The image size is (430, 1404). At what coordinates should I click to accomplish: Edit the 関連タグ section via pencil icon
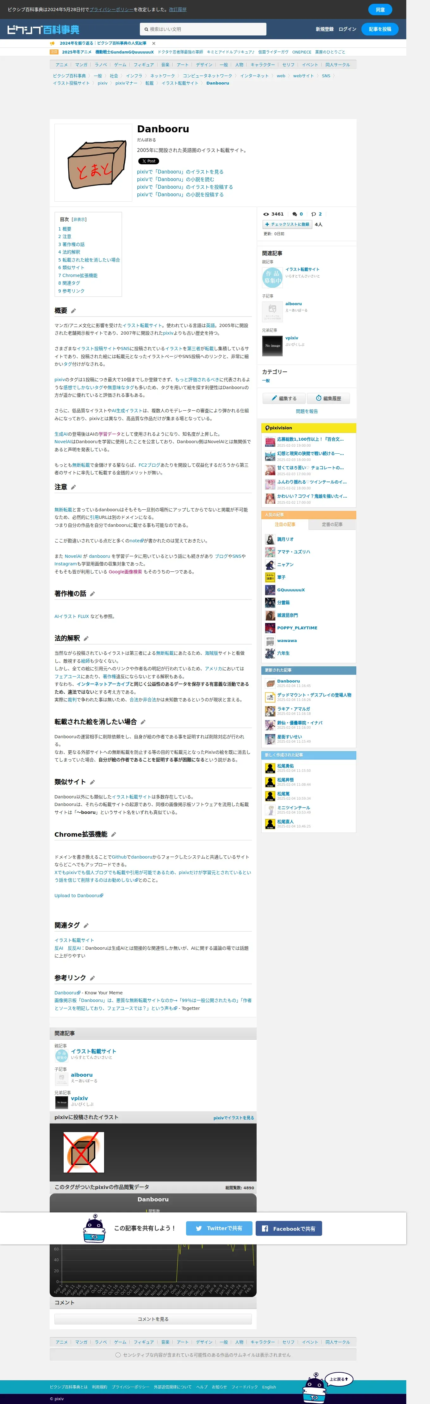[85, 925]
